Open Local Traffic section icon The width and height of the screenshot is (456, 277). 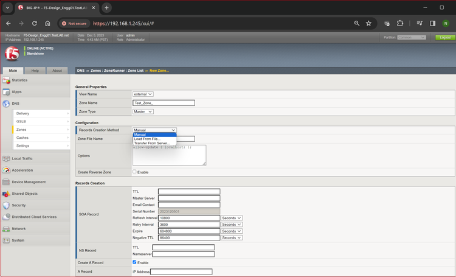(x=6, y=158)
